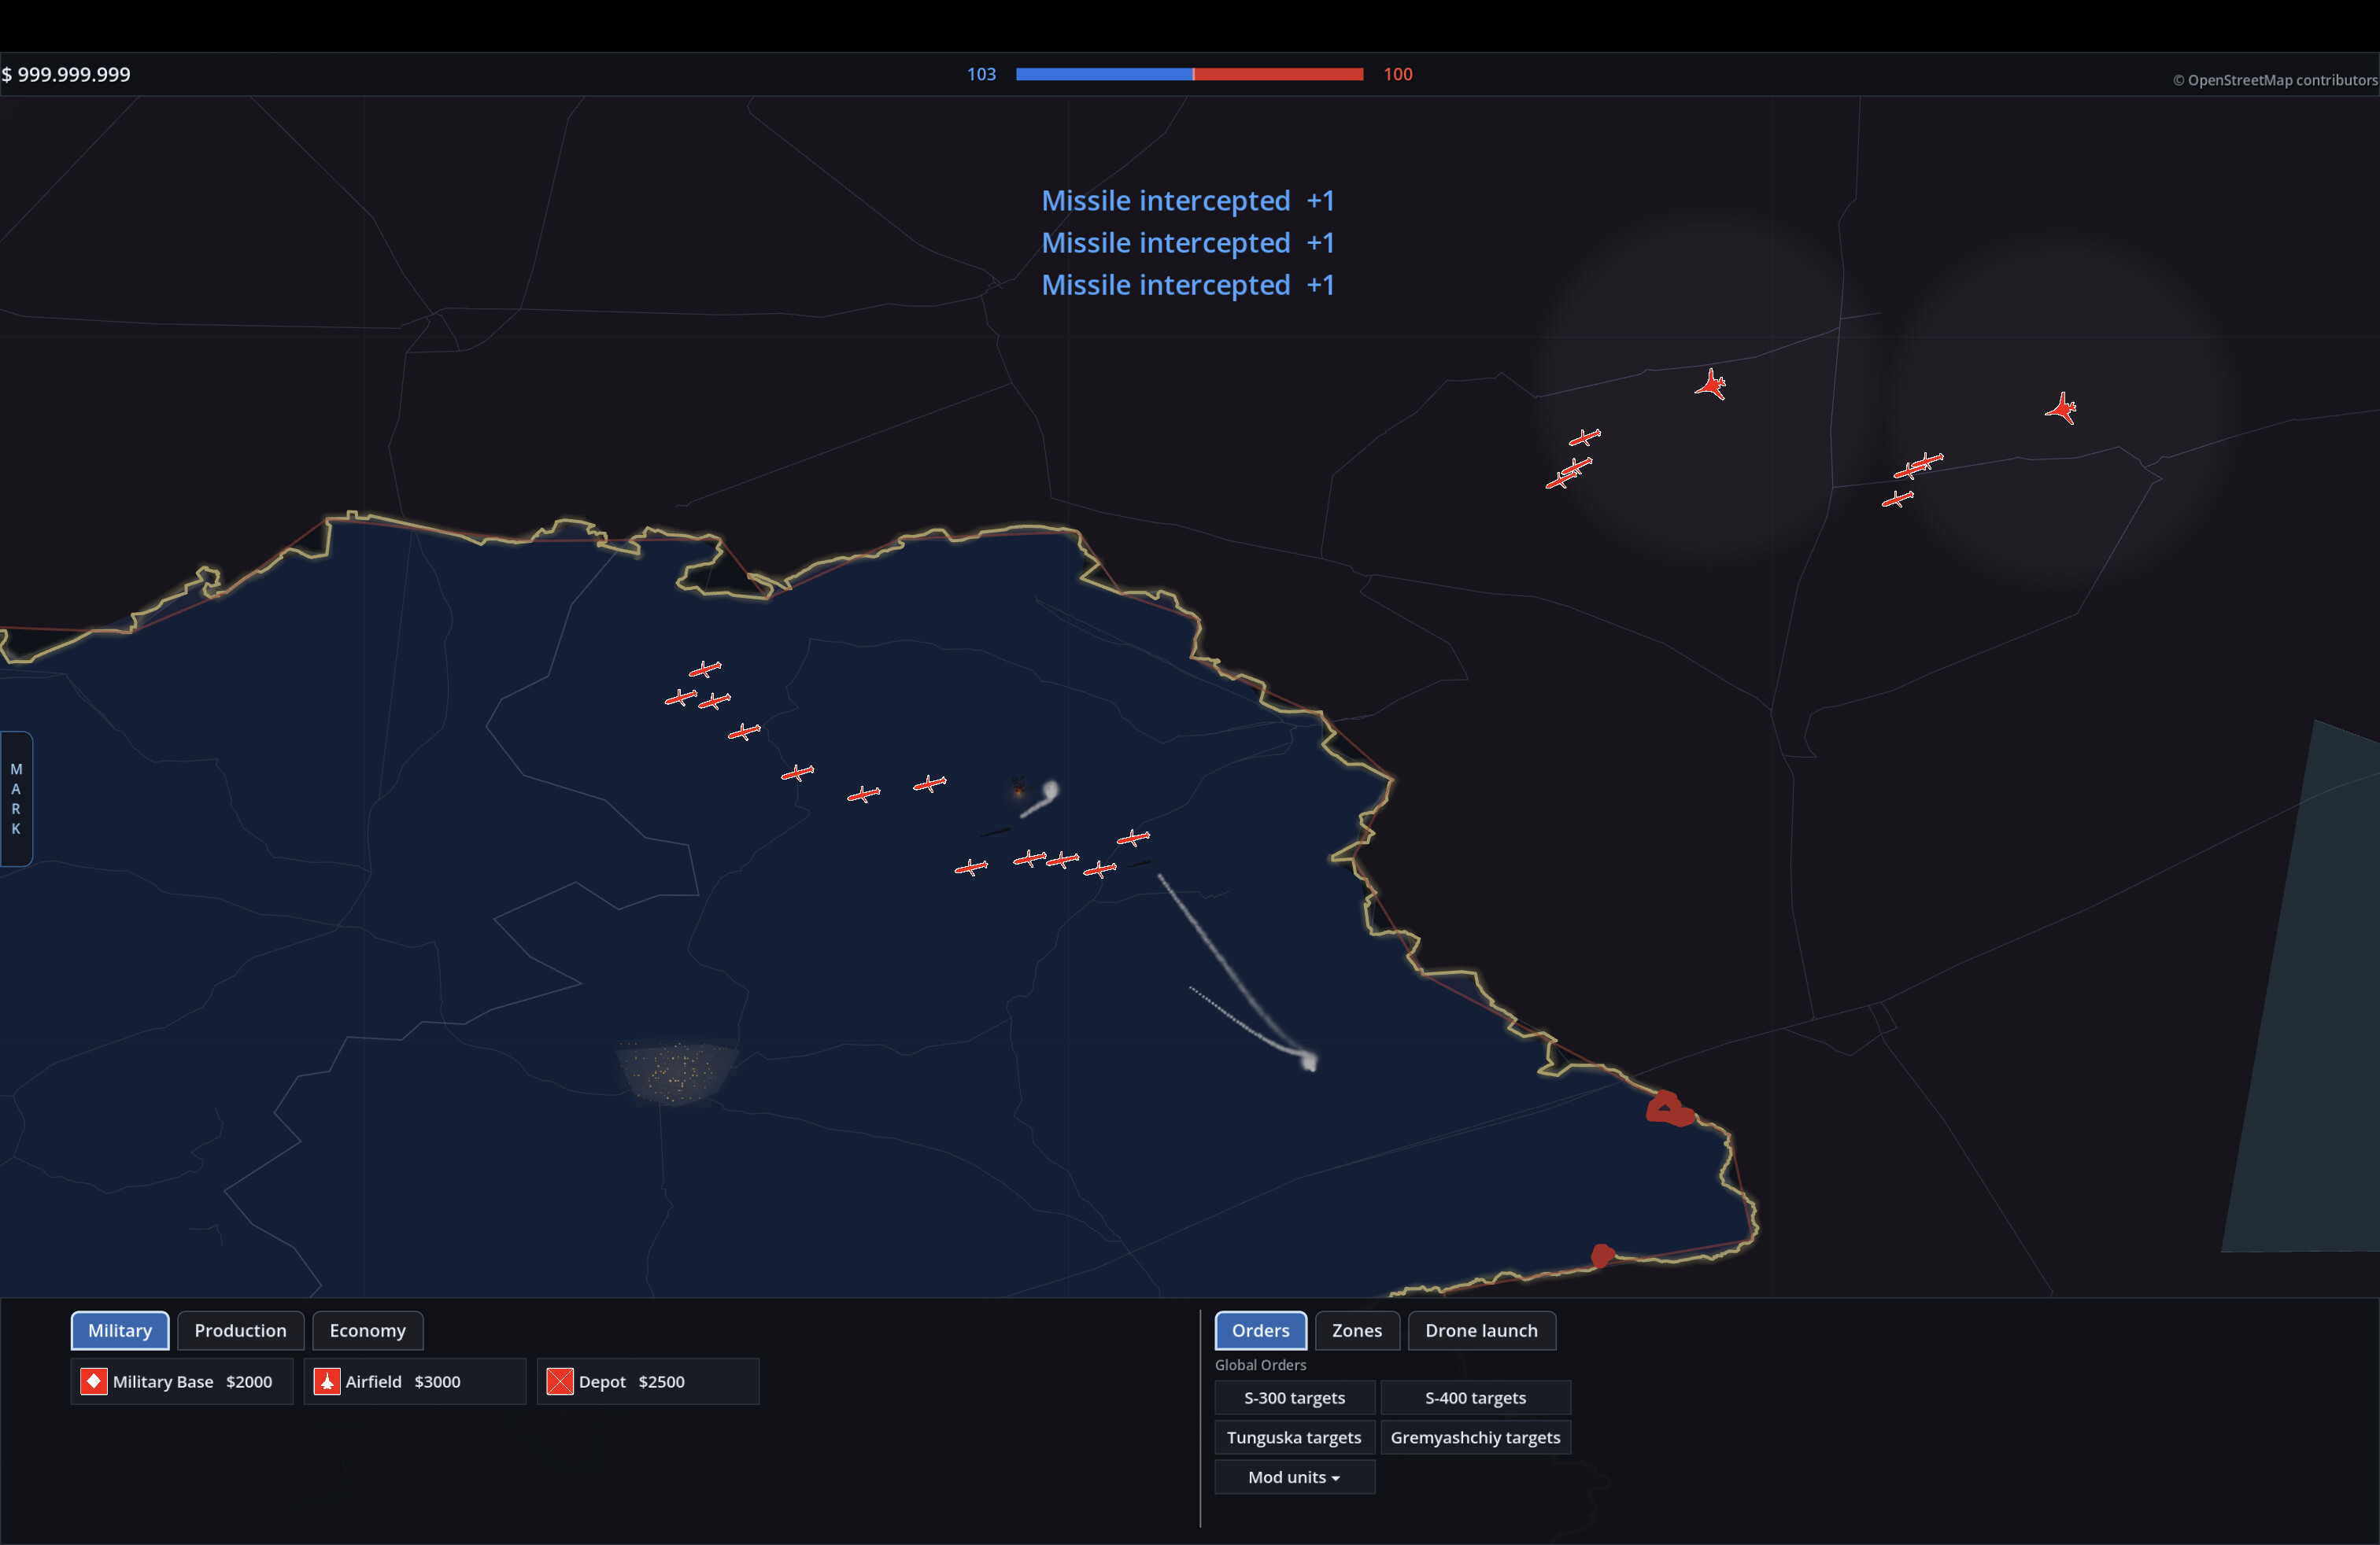The height and width of the screenshot is (1545, 2380).
Task: Set S-300 targets order
Action: (x=1294, y=1397)
